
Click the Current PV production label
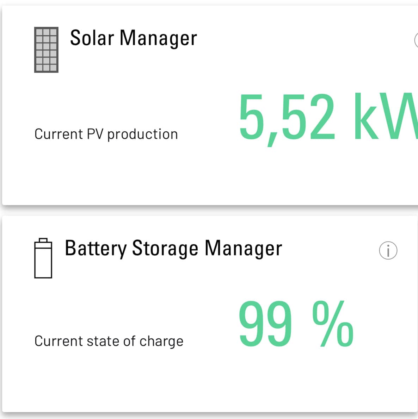[x=106, y=134]
